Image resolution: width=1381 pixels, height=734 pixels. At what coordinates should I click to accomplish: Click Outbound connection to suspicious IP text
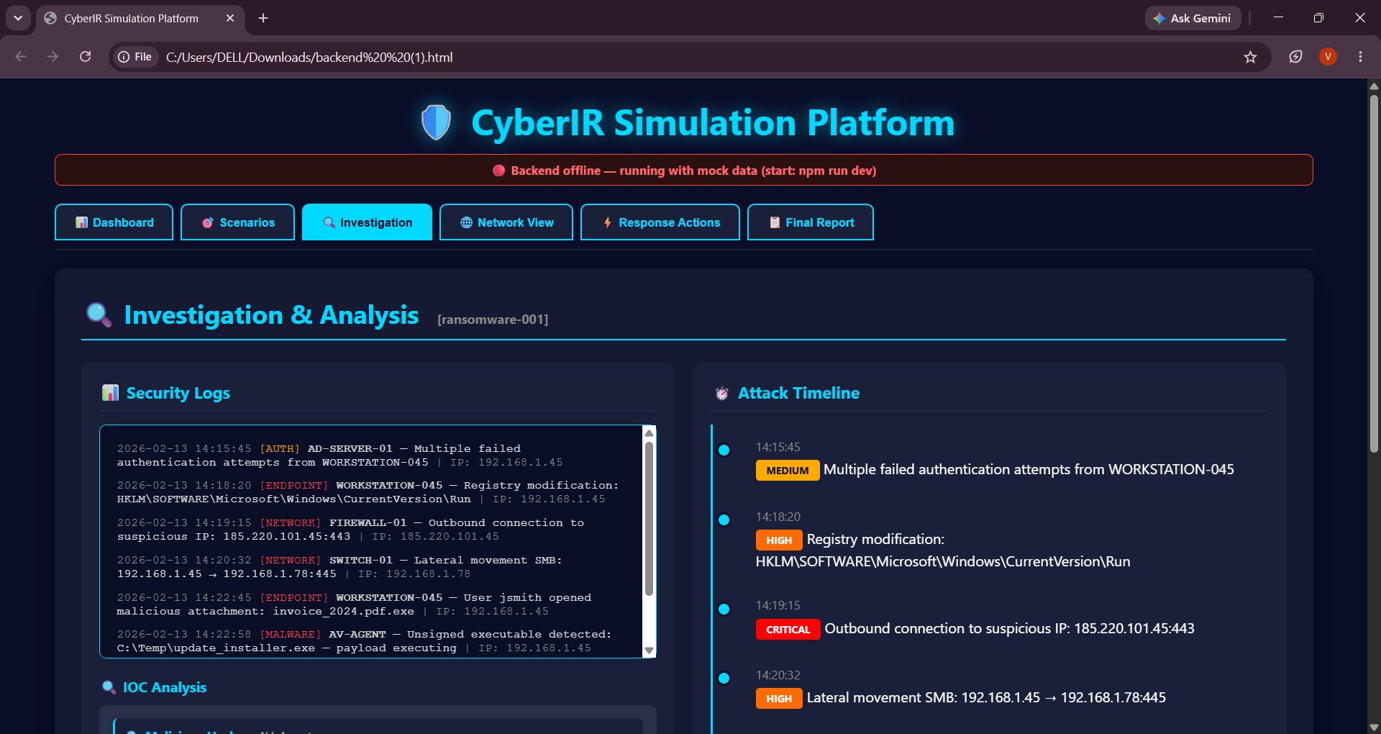[1009, 628]
